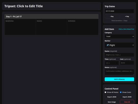Click Add to Itinerary button
The width and height of the screenshot is (138, 104).
[x=119, y=79]
